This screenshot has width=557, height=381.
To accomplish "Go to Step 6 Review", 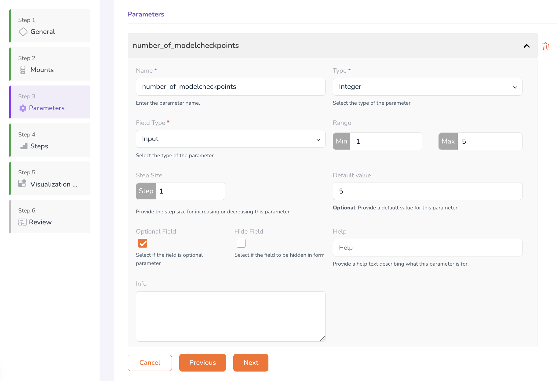I will [50, 216].
